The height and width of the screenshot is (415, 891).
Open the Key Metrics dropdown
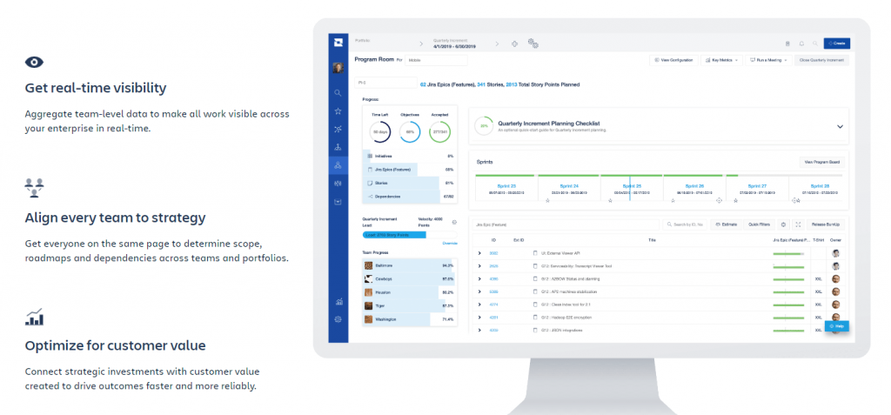720,60
